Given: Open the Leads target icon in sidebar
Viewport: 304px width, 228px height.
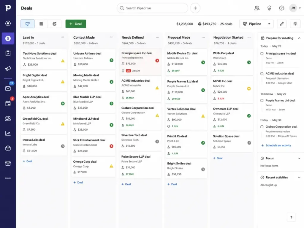Looking at the screenshot, I should [8, 23].
